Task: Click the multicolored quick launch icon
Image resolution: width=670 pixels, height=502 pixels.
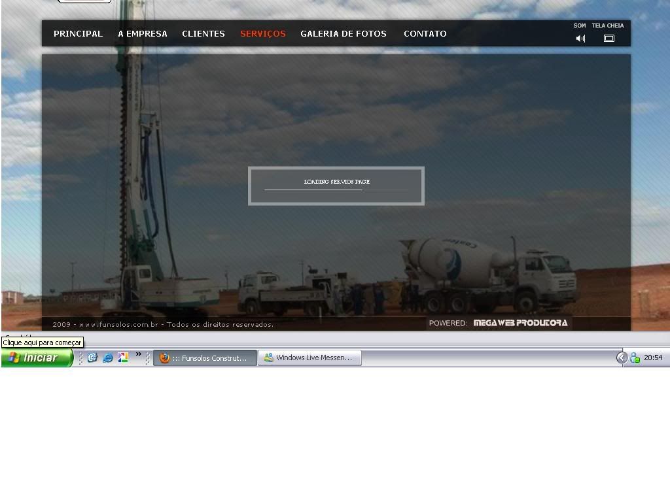Action: (123, 358)
